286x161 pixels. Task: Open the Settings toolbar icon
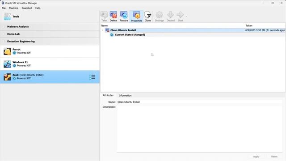click(159, 17)
